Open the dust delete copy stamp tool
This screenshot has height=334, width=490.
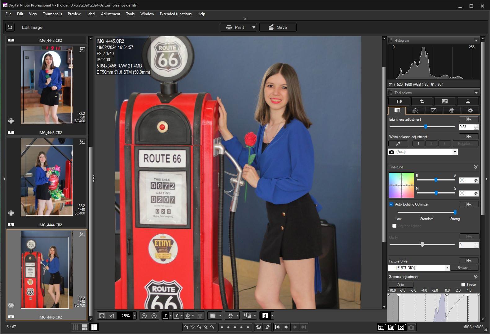[468, 102]
